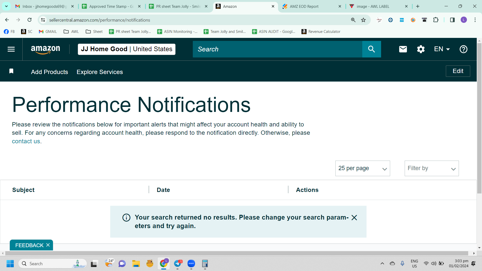Close the Amazon browser tab
This screenshot has height=271, width=482.
(x=273, y=6)
